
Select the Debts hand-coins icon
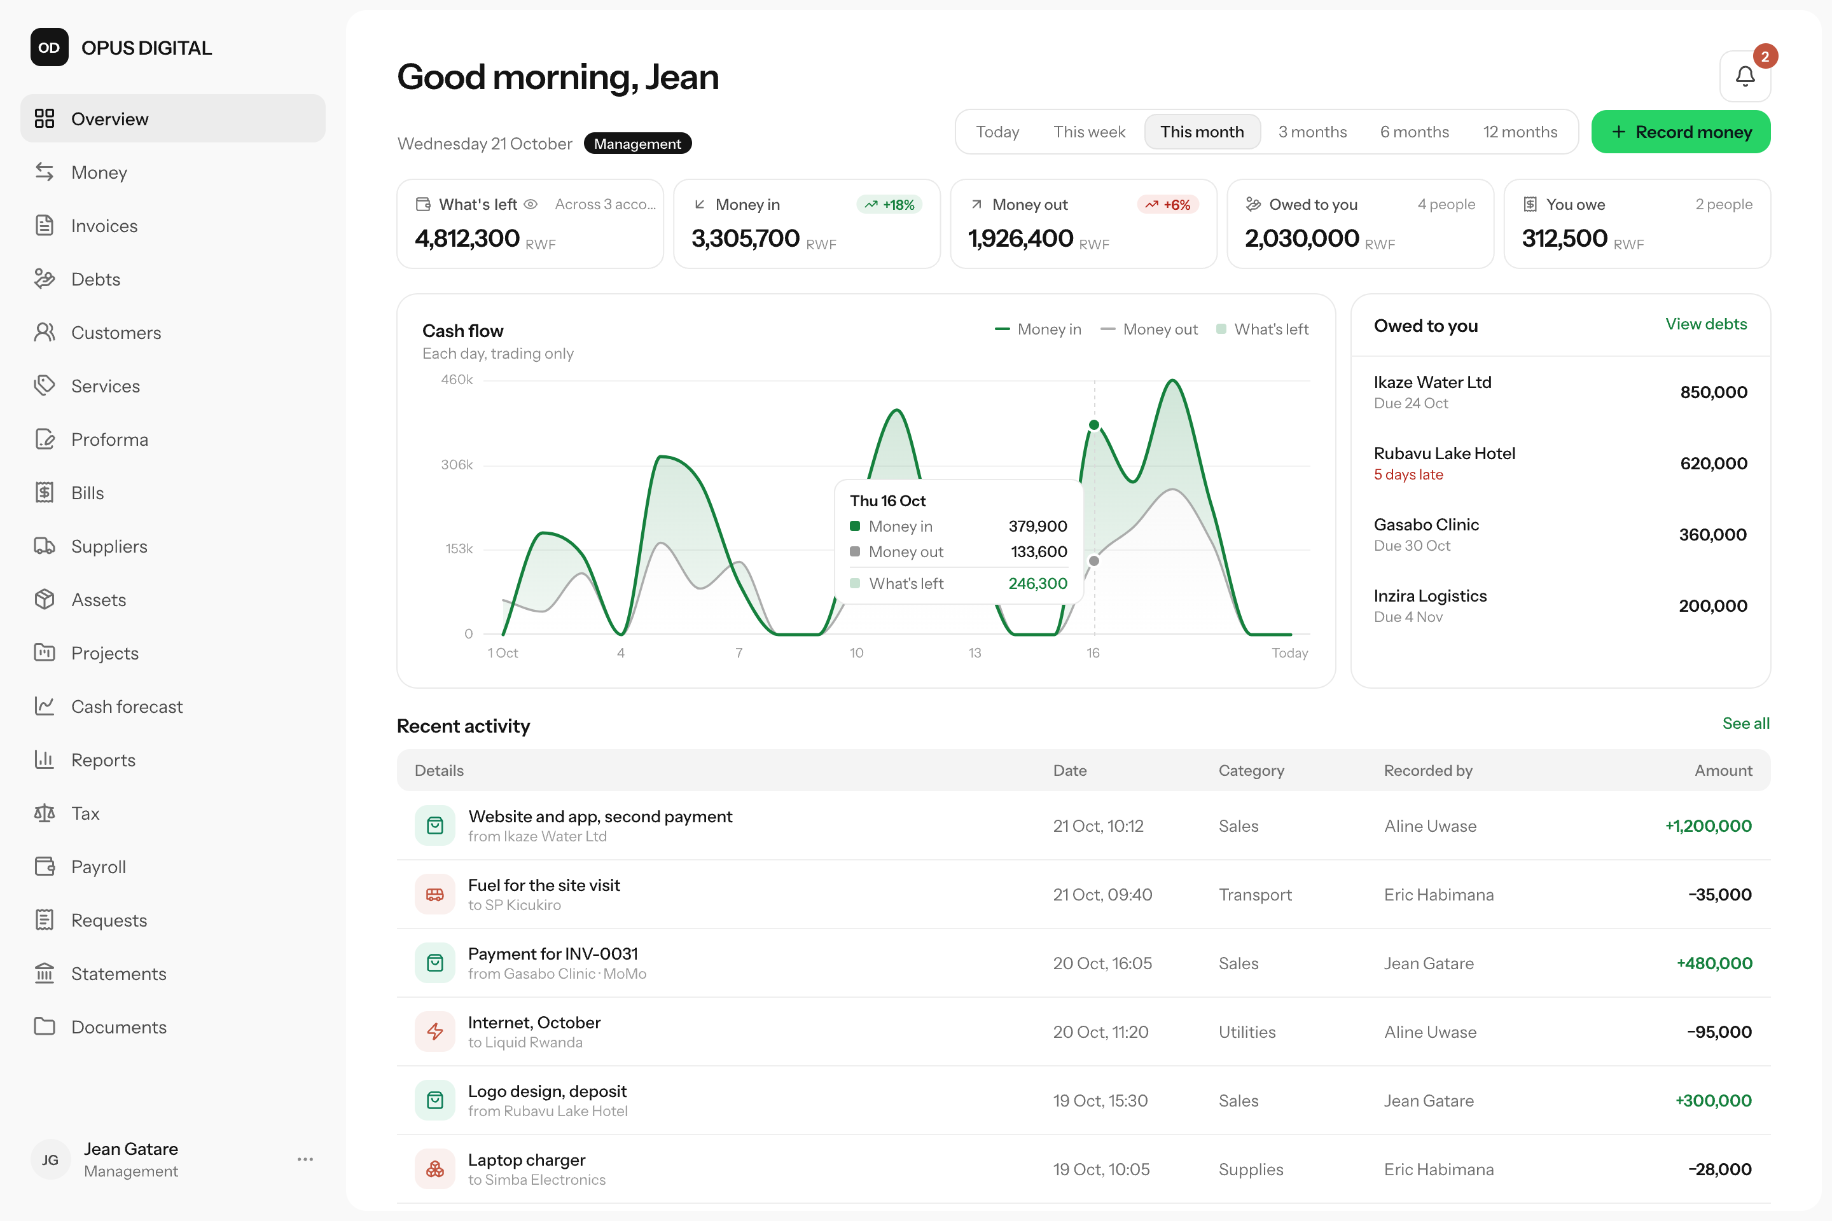45,279
